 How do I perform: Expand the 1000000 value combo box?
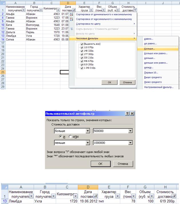(x=130, y=143)
